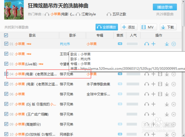Watch MV for song 06
The image size is (185, 137).
pos(160,94)
